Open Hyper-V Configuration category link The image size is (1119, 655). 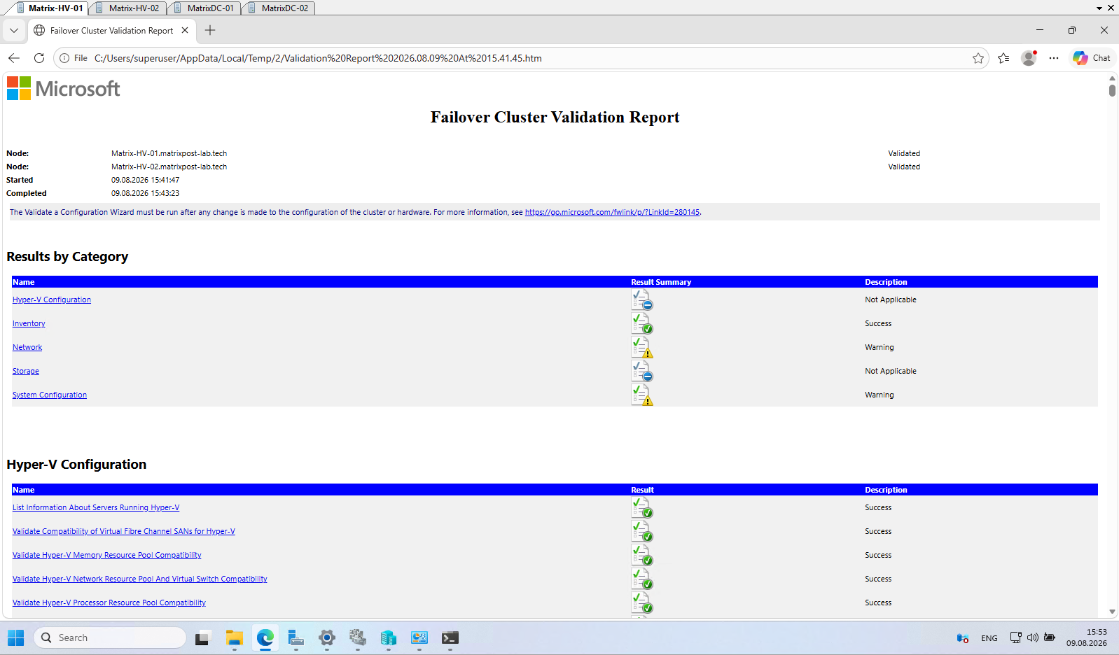[52, 300]
